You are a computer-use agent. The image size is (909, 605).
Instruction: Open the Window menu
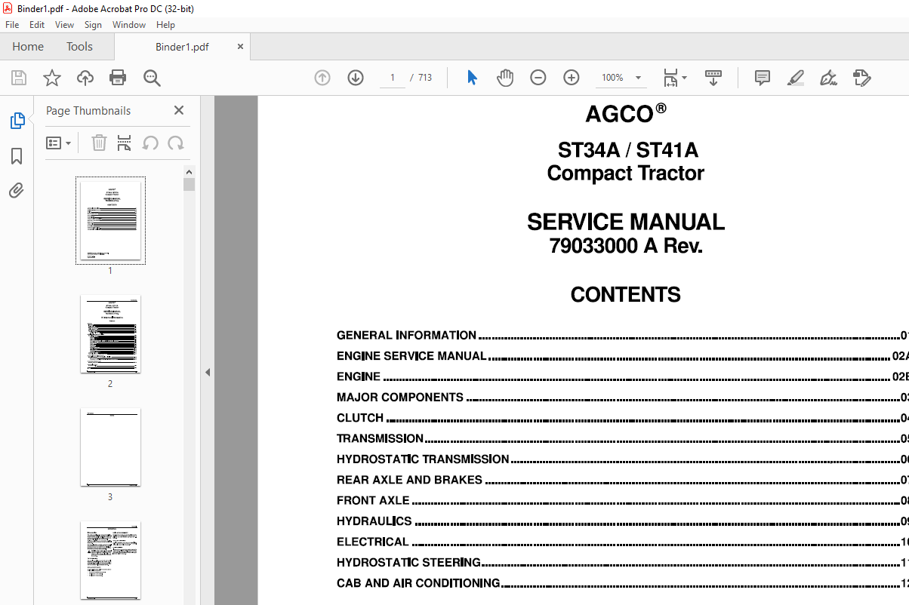coord(129,25)
